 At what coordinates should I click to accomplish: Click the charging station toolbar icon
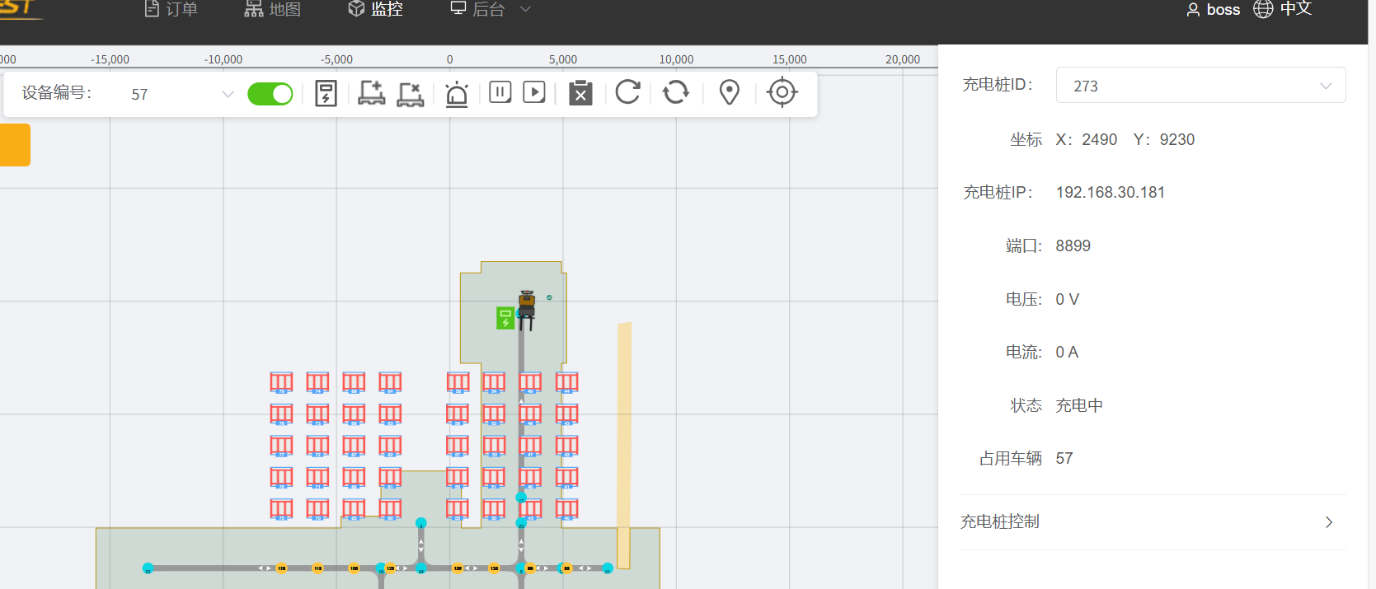[x=326, y=93]
